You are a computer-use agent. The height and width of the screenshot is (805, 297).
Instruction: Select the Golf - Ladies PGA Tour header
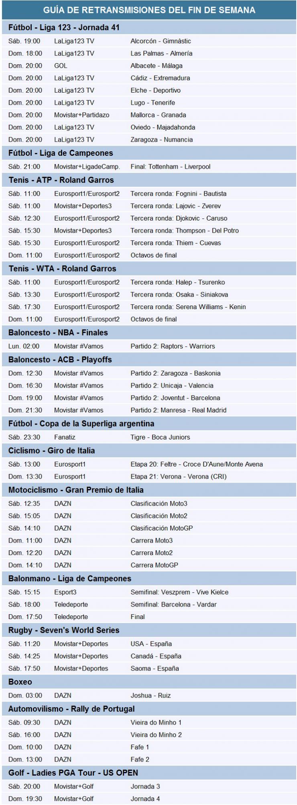(73, 773)
